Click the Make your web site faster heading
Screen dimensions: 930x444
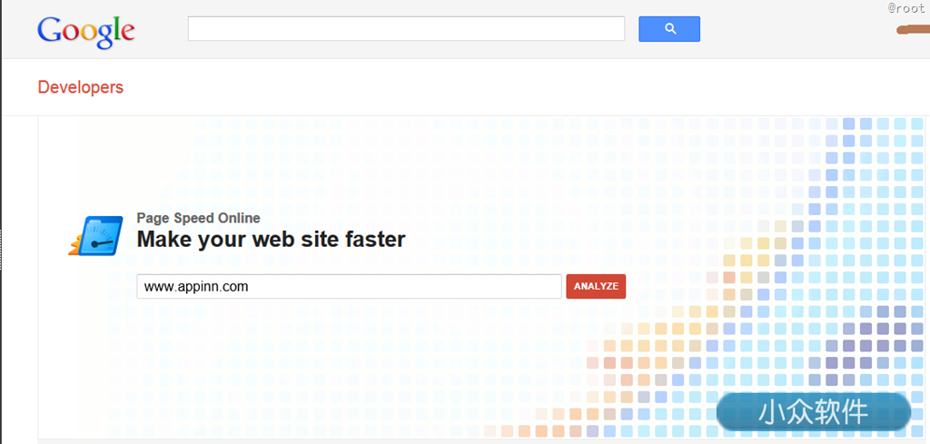(271, 240)
